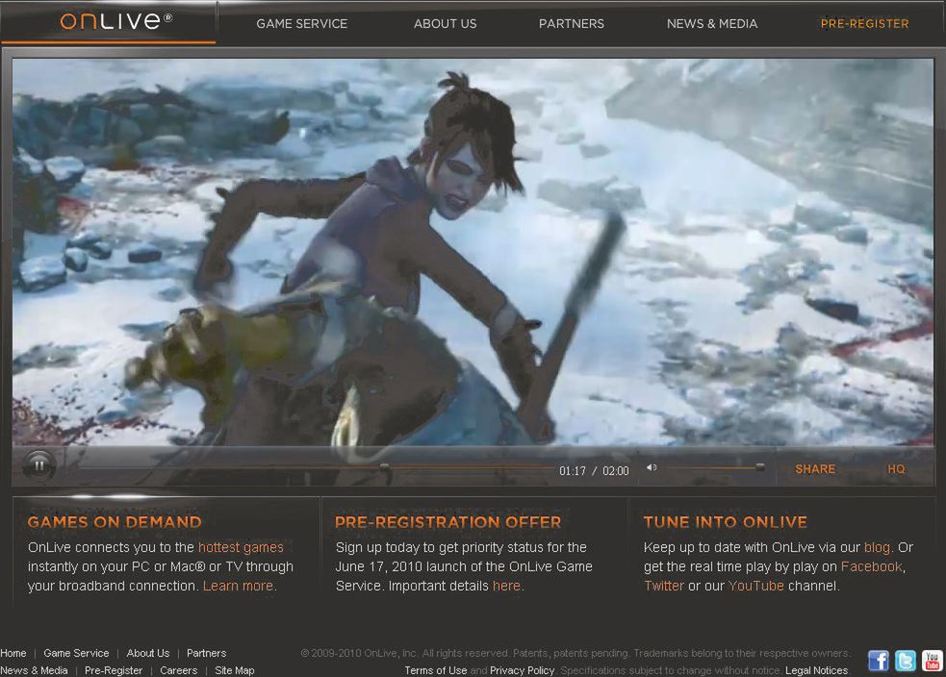Mute audio via the speaker icon
This screenshot has height=677, width=946.
pos(652,467)
